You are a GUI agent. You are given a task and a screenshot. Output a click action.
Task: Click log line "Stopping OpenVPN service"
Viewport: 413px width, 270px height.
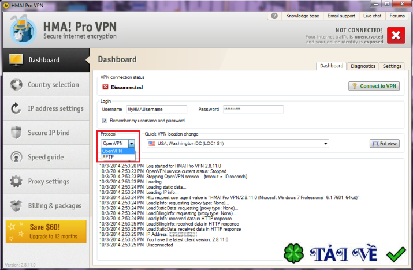(x=173, y=177)
